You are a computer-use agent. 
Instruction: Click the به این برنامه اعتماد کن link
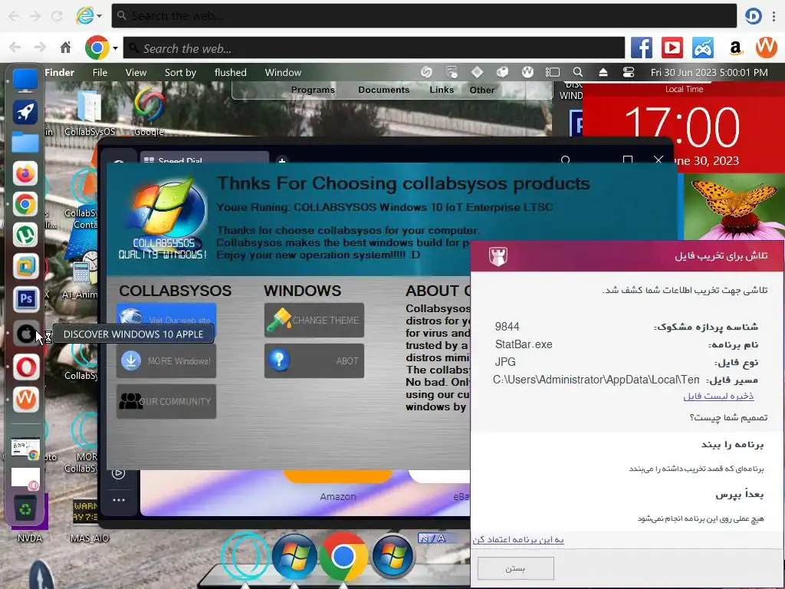518,539
